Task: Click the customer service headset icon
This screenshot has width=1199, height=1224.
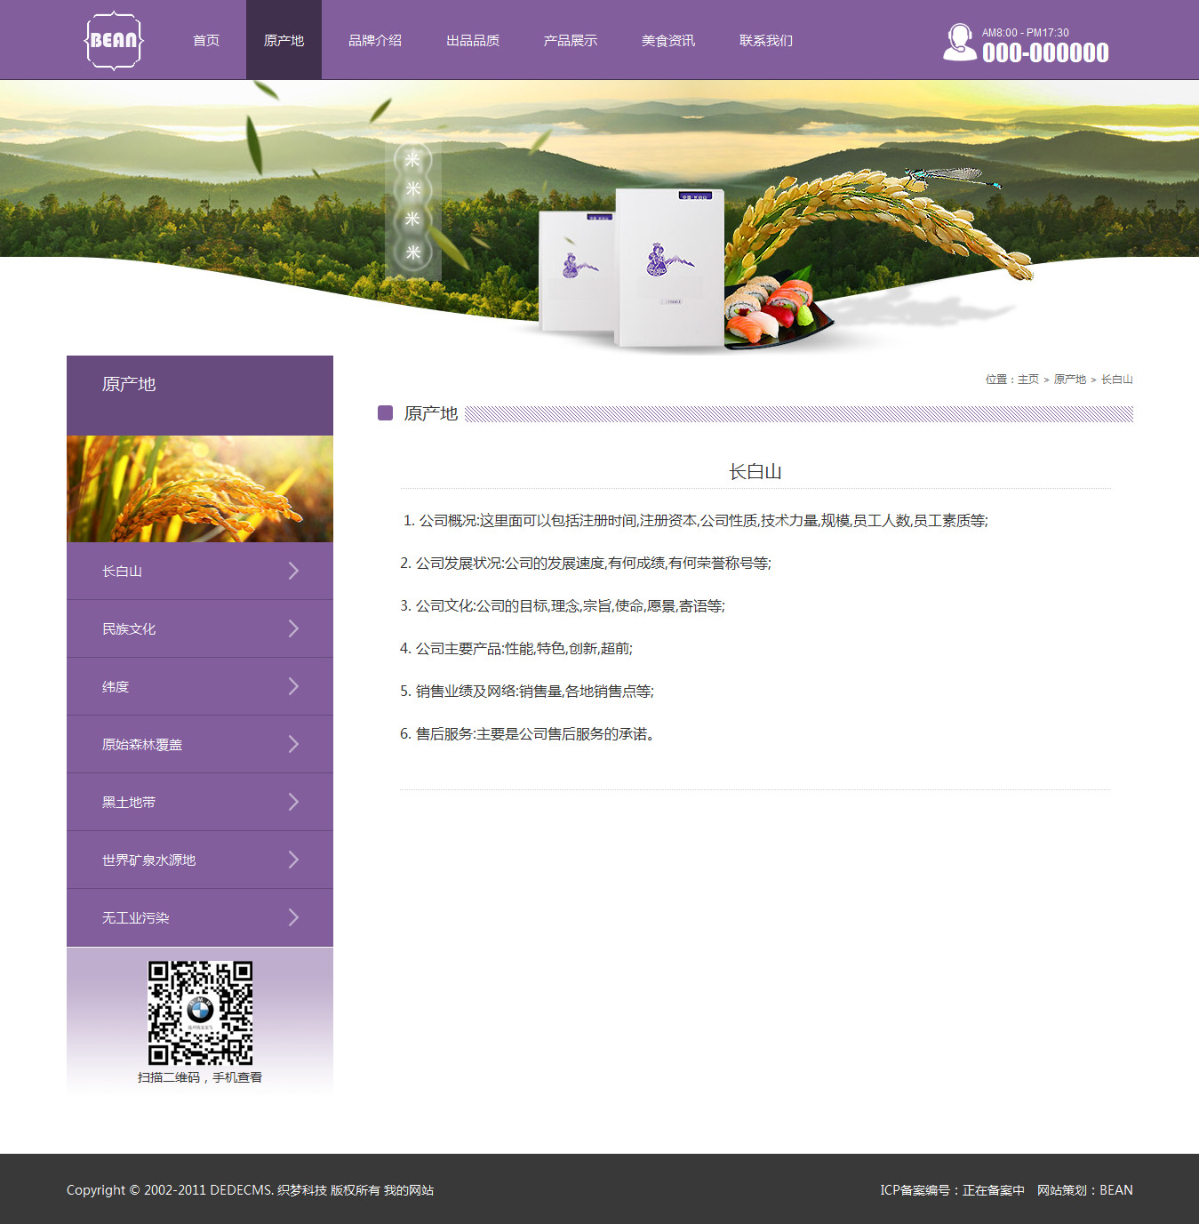Action: tap(959, 42)
